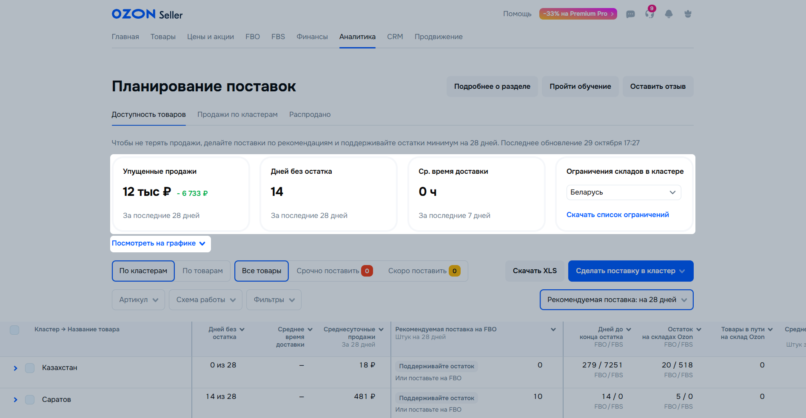The image size is (806, 418).
Task: Sort by Дней без остатка column arrow
Action: point(242,330)
